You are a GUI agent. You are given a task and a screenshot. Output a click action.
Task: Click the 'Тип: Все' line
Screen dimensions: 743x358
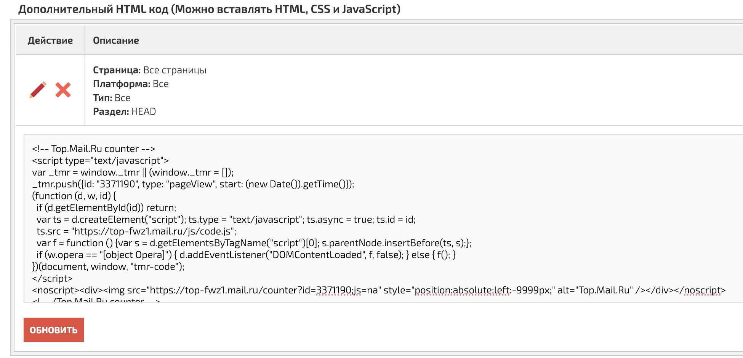pos(112,98)
